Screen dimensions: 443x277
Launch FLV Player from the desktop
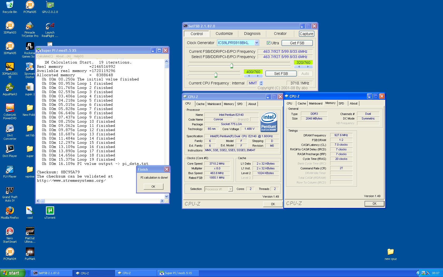(x=10, y=172)
